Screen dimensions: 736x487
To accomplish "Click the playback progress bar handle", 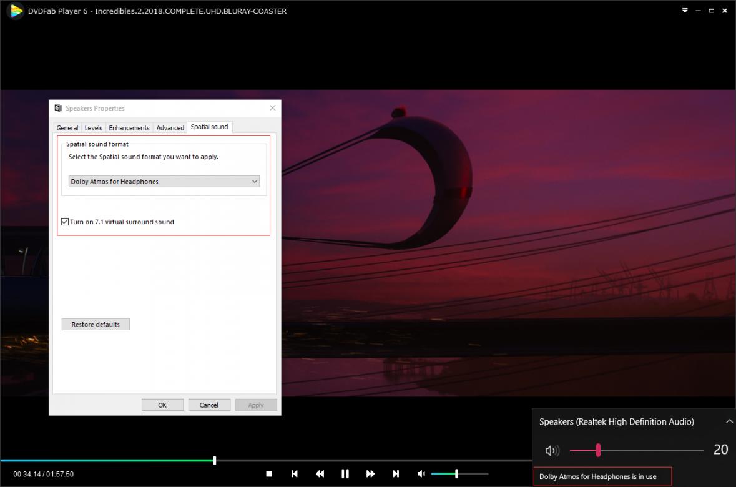I will pos(215,460).
